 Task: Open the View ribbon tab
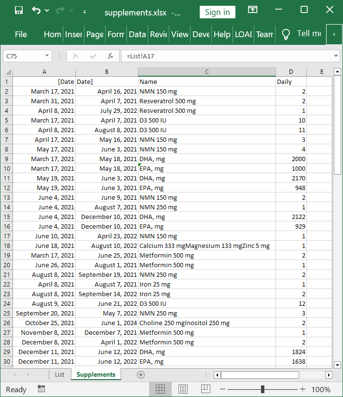[x=180, y=34]
